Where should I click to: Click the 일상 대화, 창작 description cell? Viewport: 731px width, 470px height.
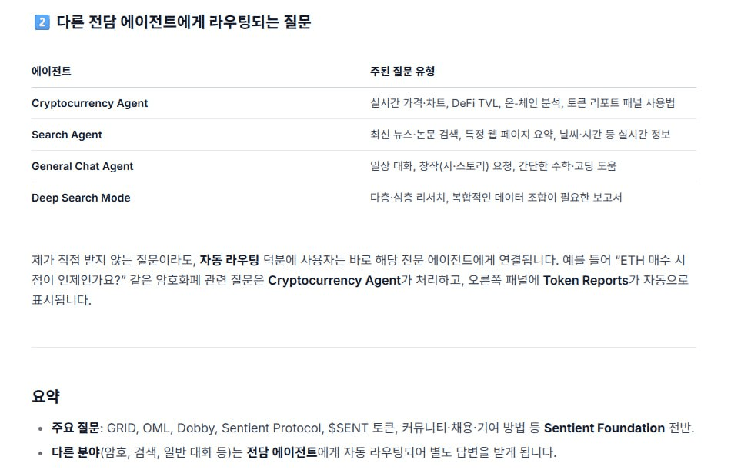coord(493,166)
